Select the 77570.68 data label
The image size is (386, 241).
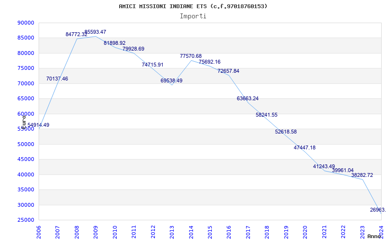pyautogui.click(x=191, y=56)
